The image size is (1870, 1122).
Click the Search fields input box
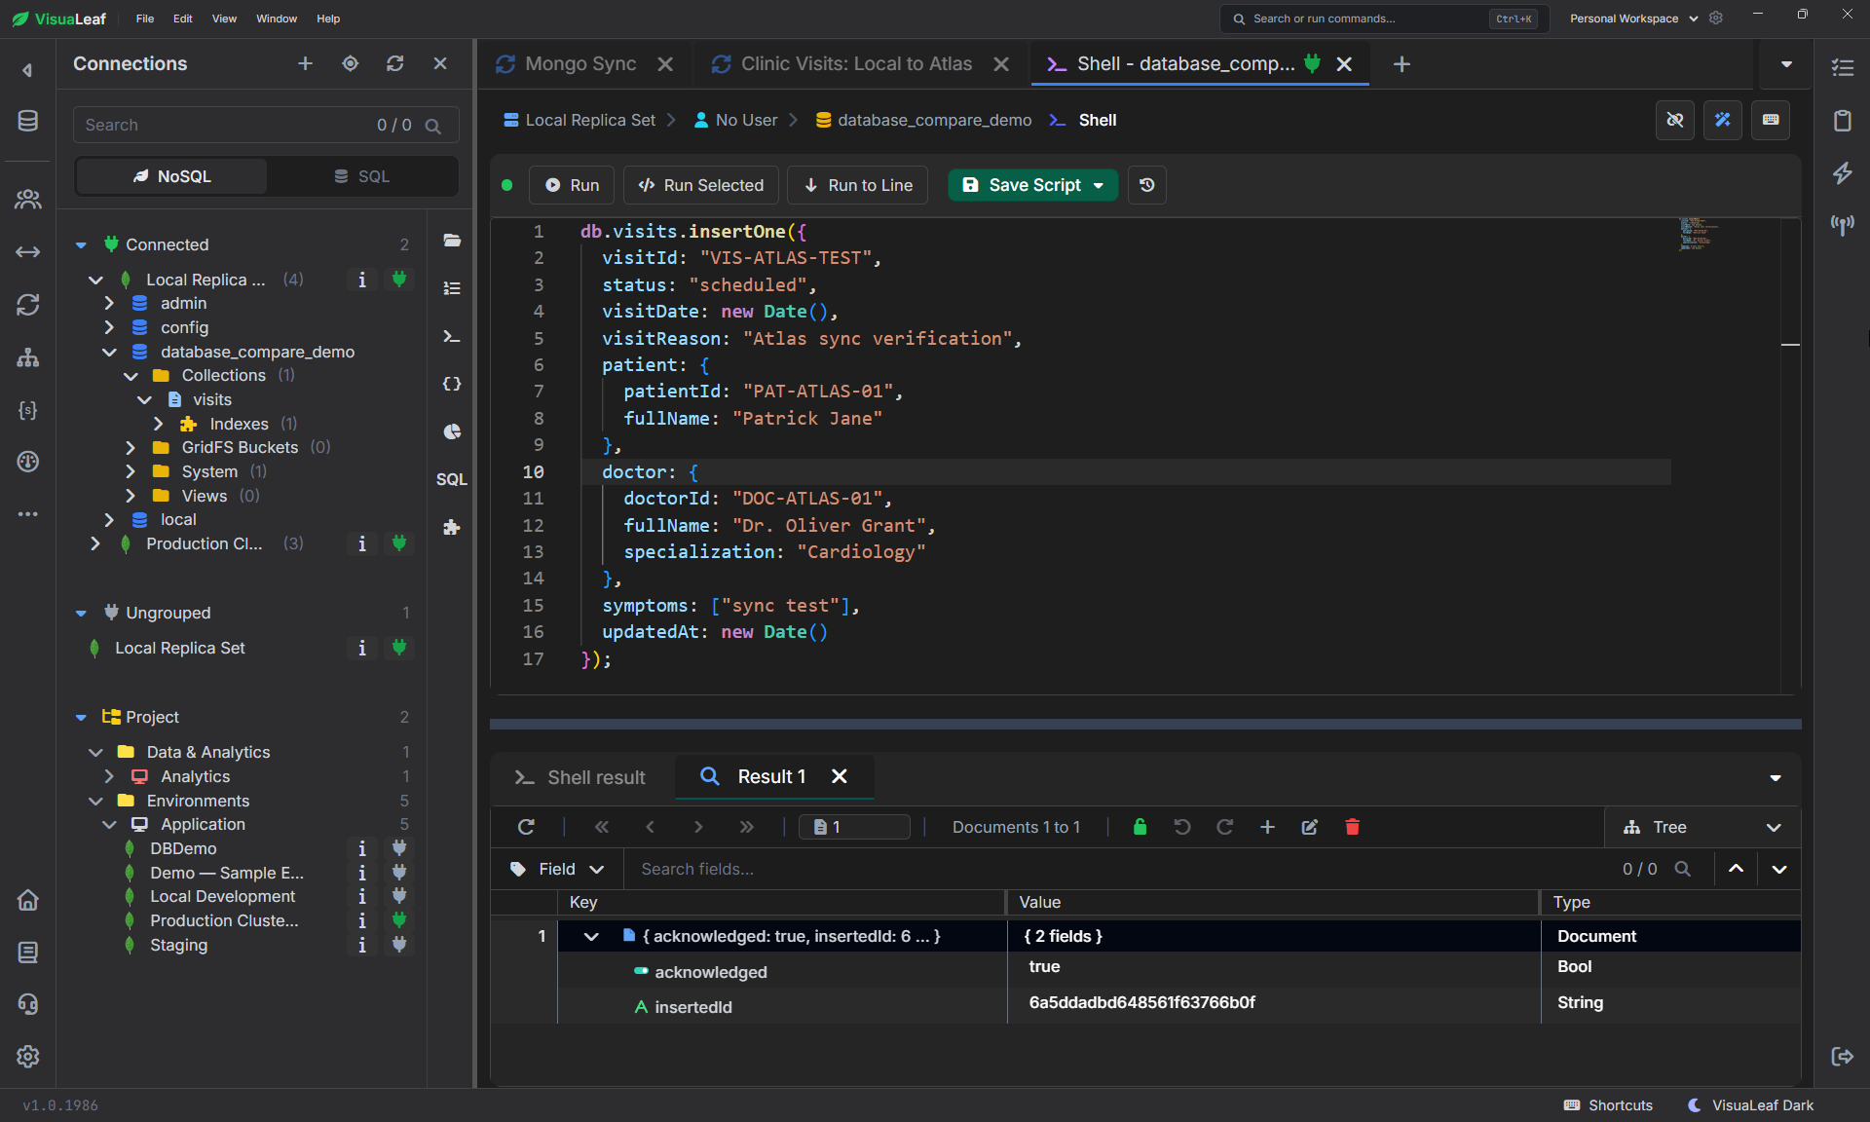pos(1120,869)
